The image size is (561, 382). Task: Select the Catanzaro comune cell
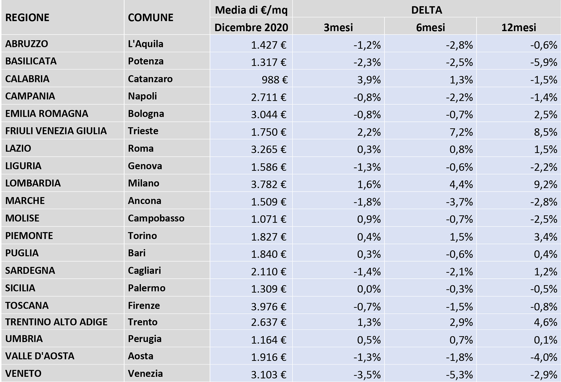pos(150,79)
